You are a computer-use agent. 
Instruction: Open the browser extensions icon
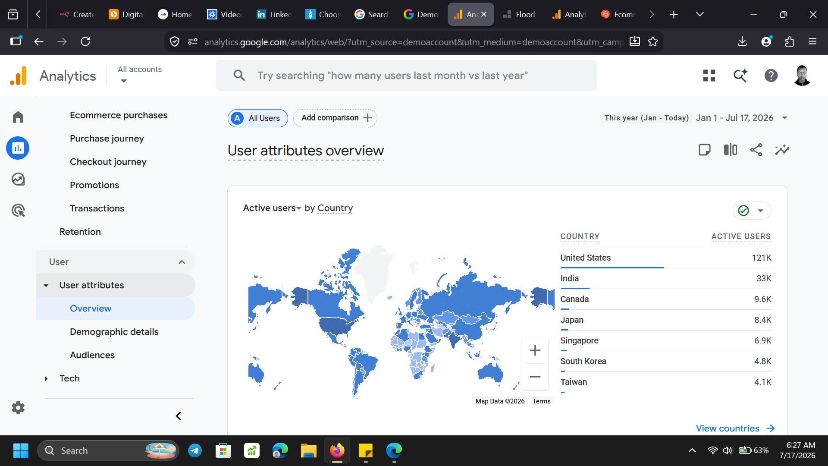[x=789, y=41]
